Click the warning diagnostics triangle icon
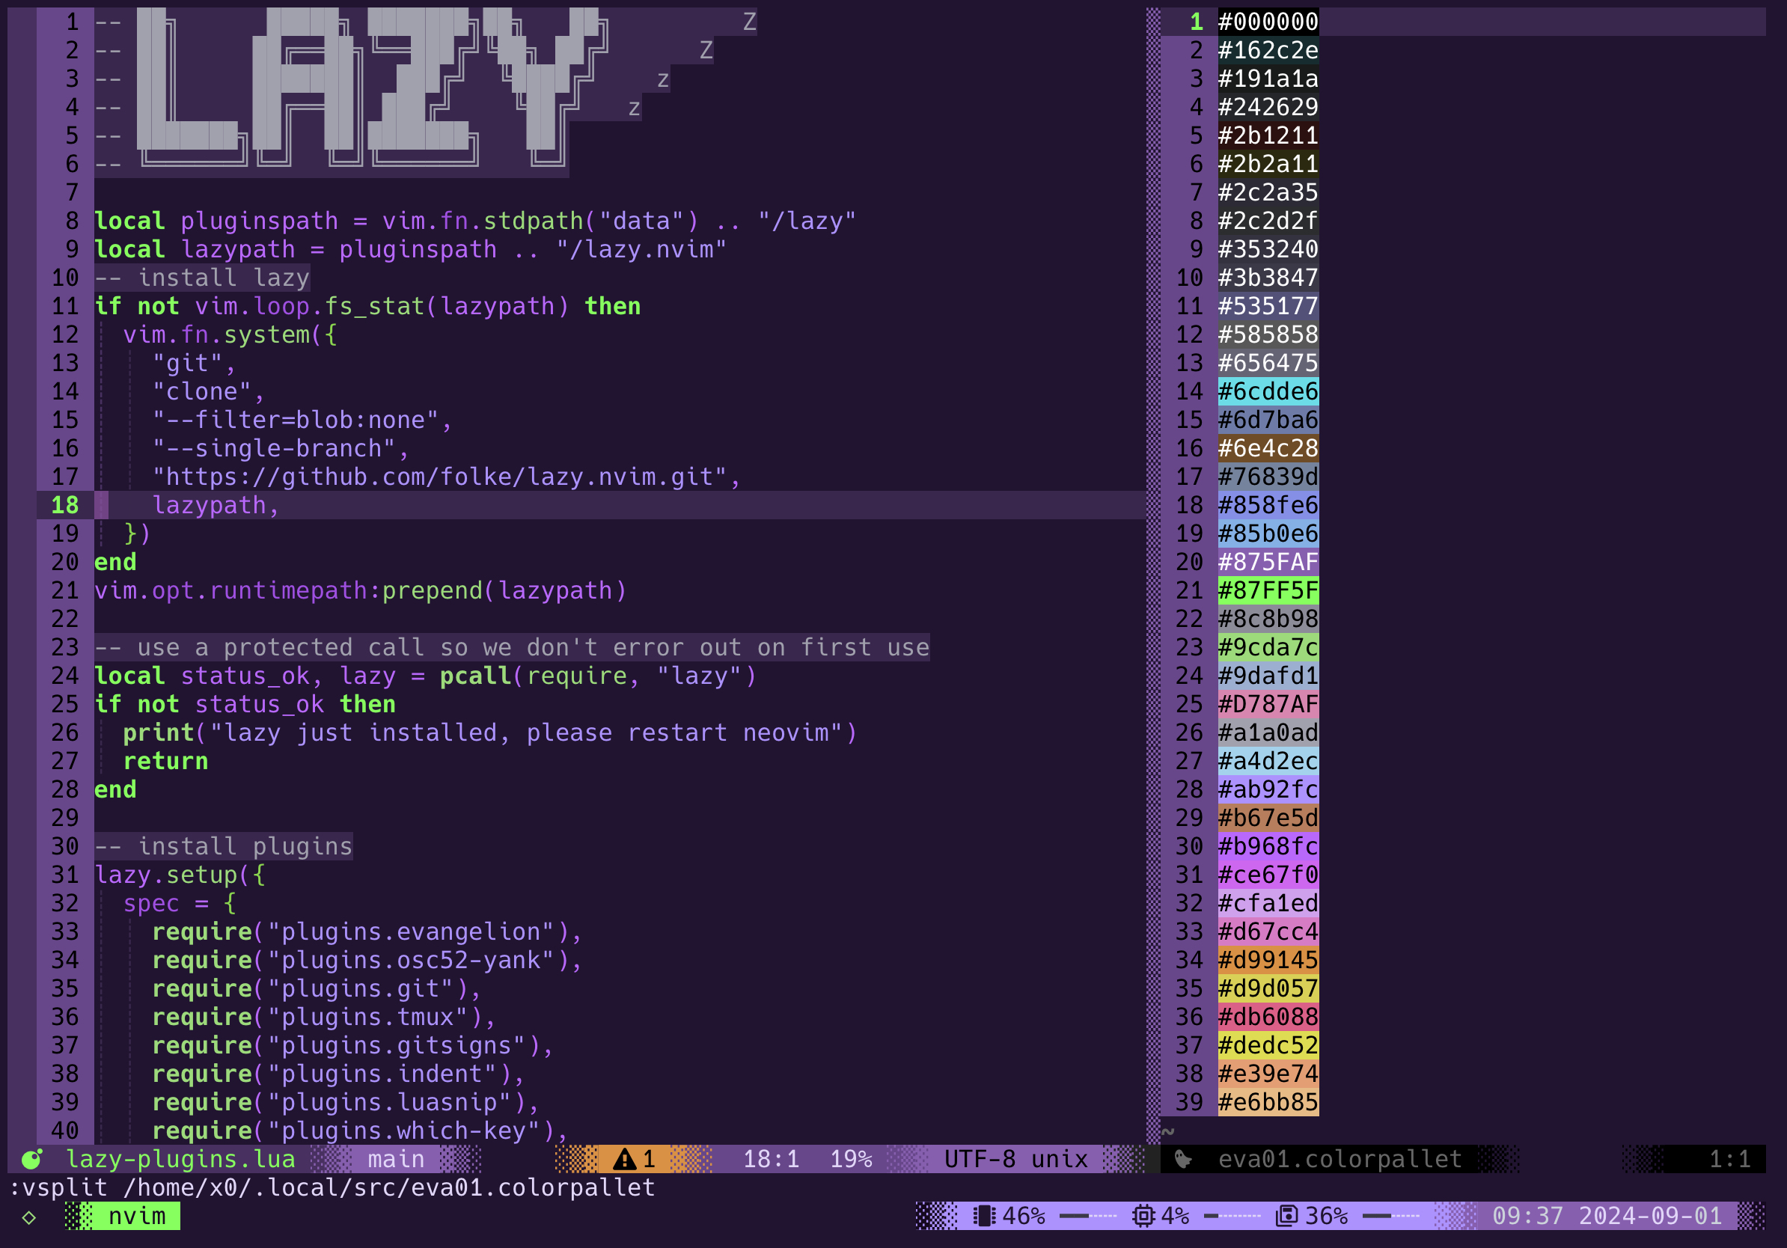This screenshot has height=1248, width=1787. click(x=624, y=1159)
